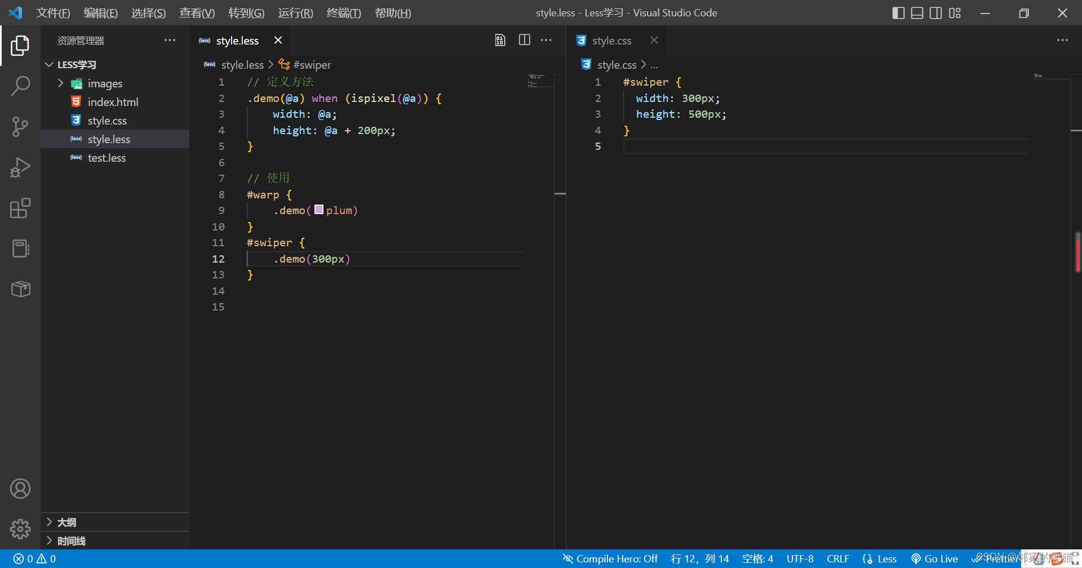Viewport: 1082px width, 568px height.
Task: Open the 帮助(H) menu
Action: click(393, 13)
